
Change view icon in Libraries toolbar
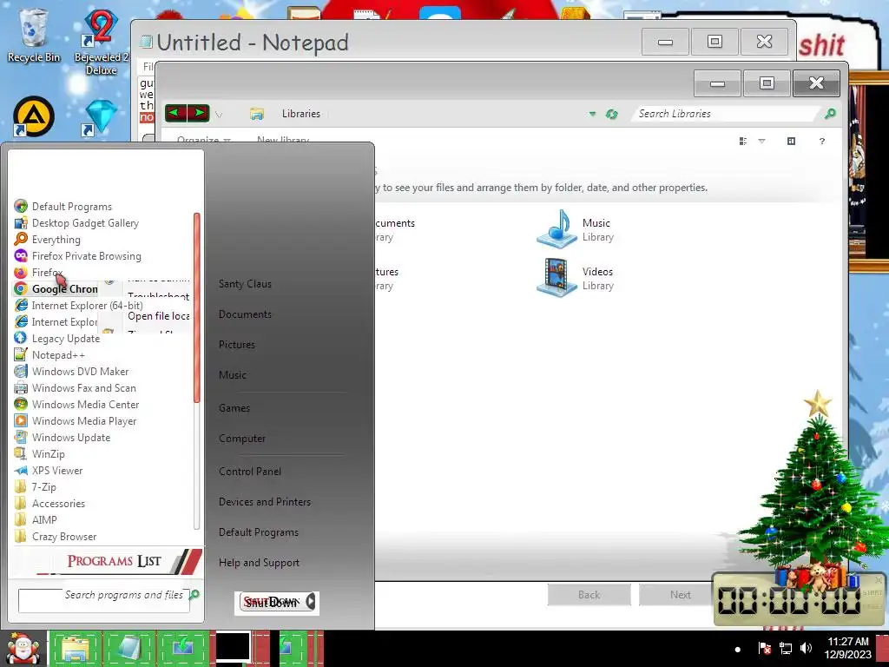tap(743, 142)
